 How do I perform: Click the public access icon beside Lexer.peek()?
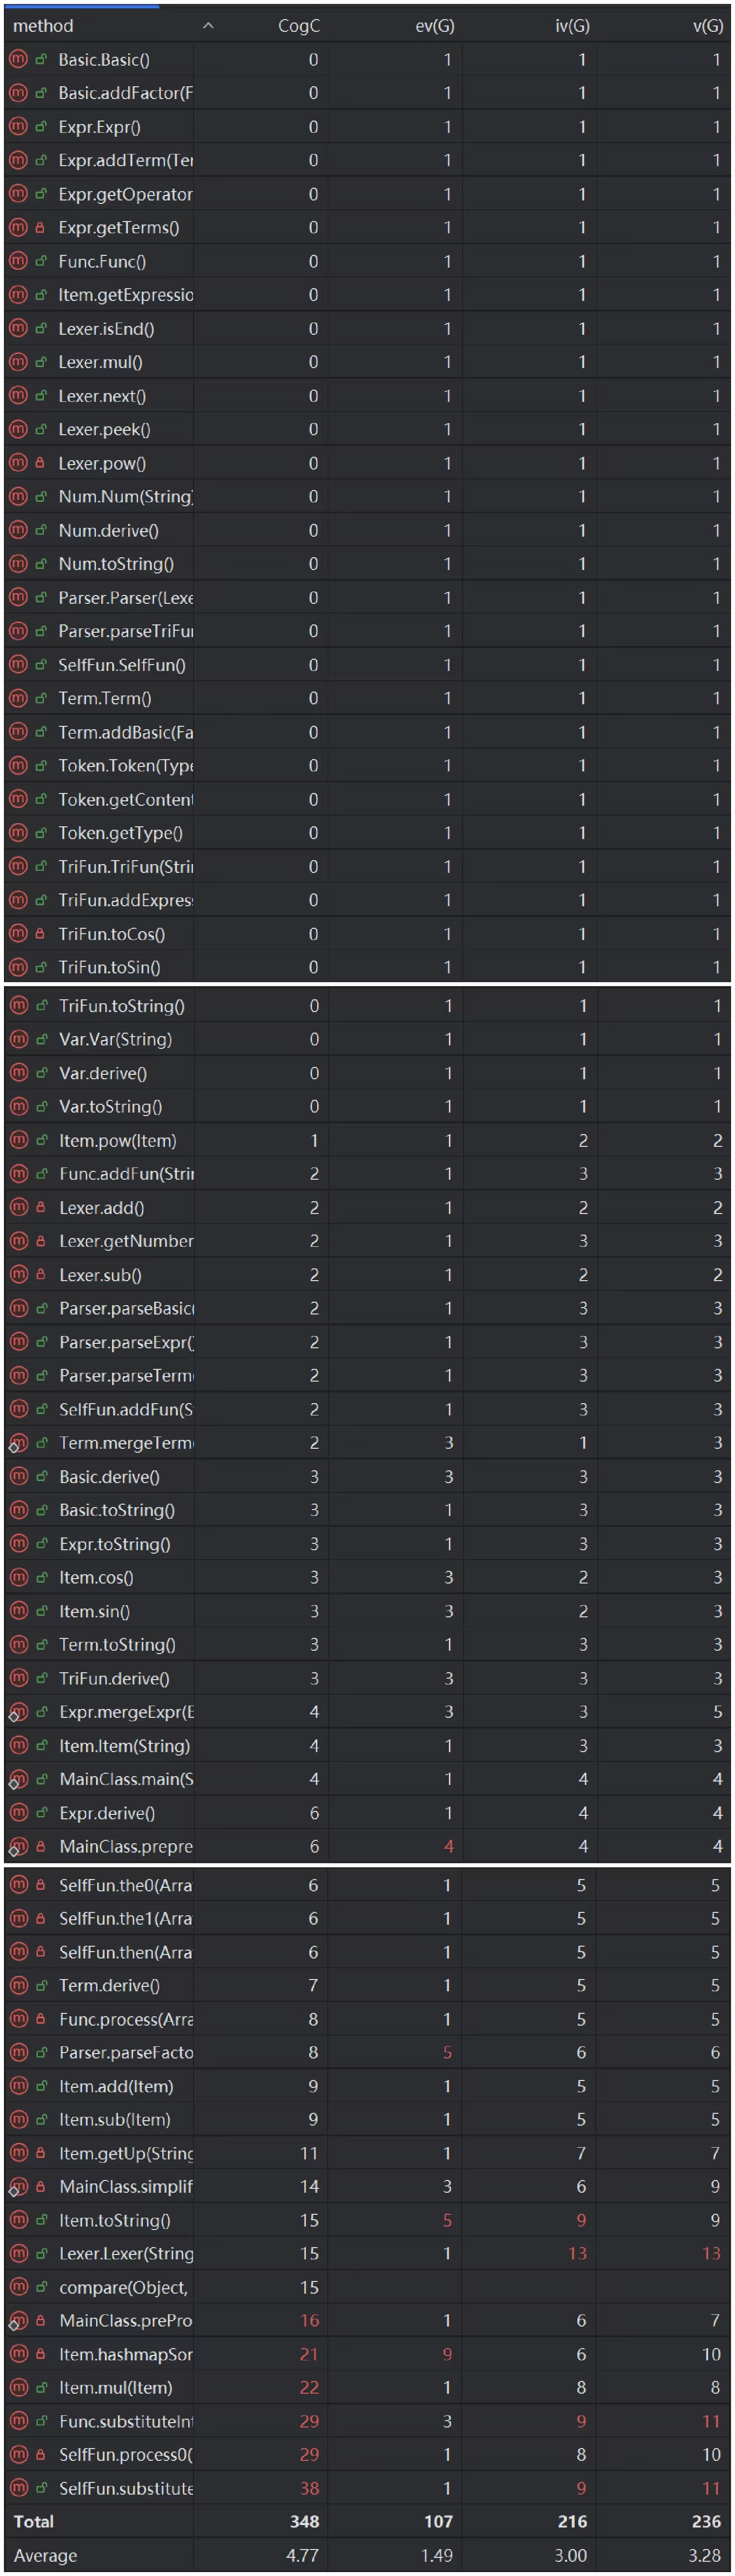pos(41,430)
